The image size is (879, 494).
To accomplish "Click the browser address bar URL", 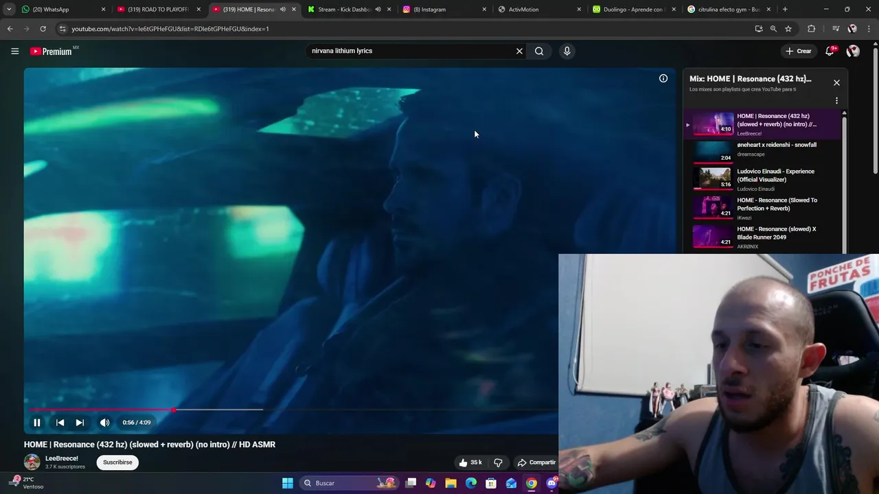I will 170,29.
